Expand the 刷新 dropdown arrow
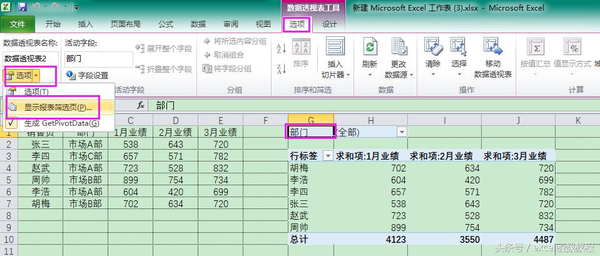 click(x=370, y=74)
